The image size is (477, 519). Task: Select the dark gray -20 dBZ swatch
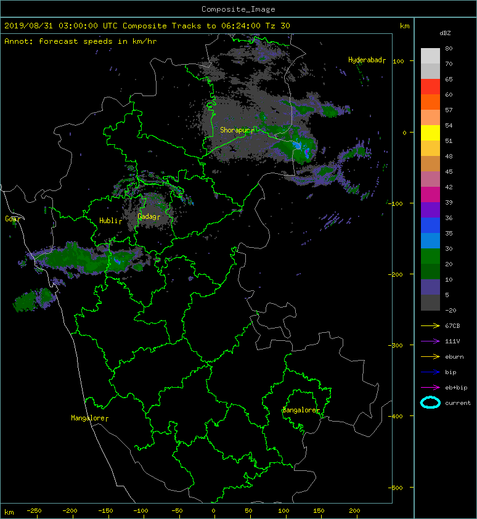pyautogui.click(x=430, y=302)
